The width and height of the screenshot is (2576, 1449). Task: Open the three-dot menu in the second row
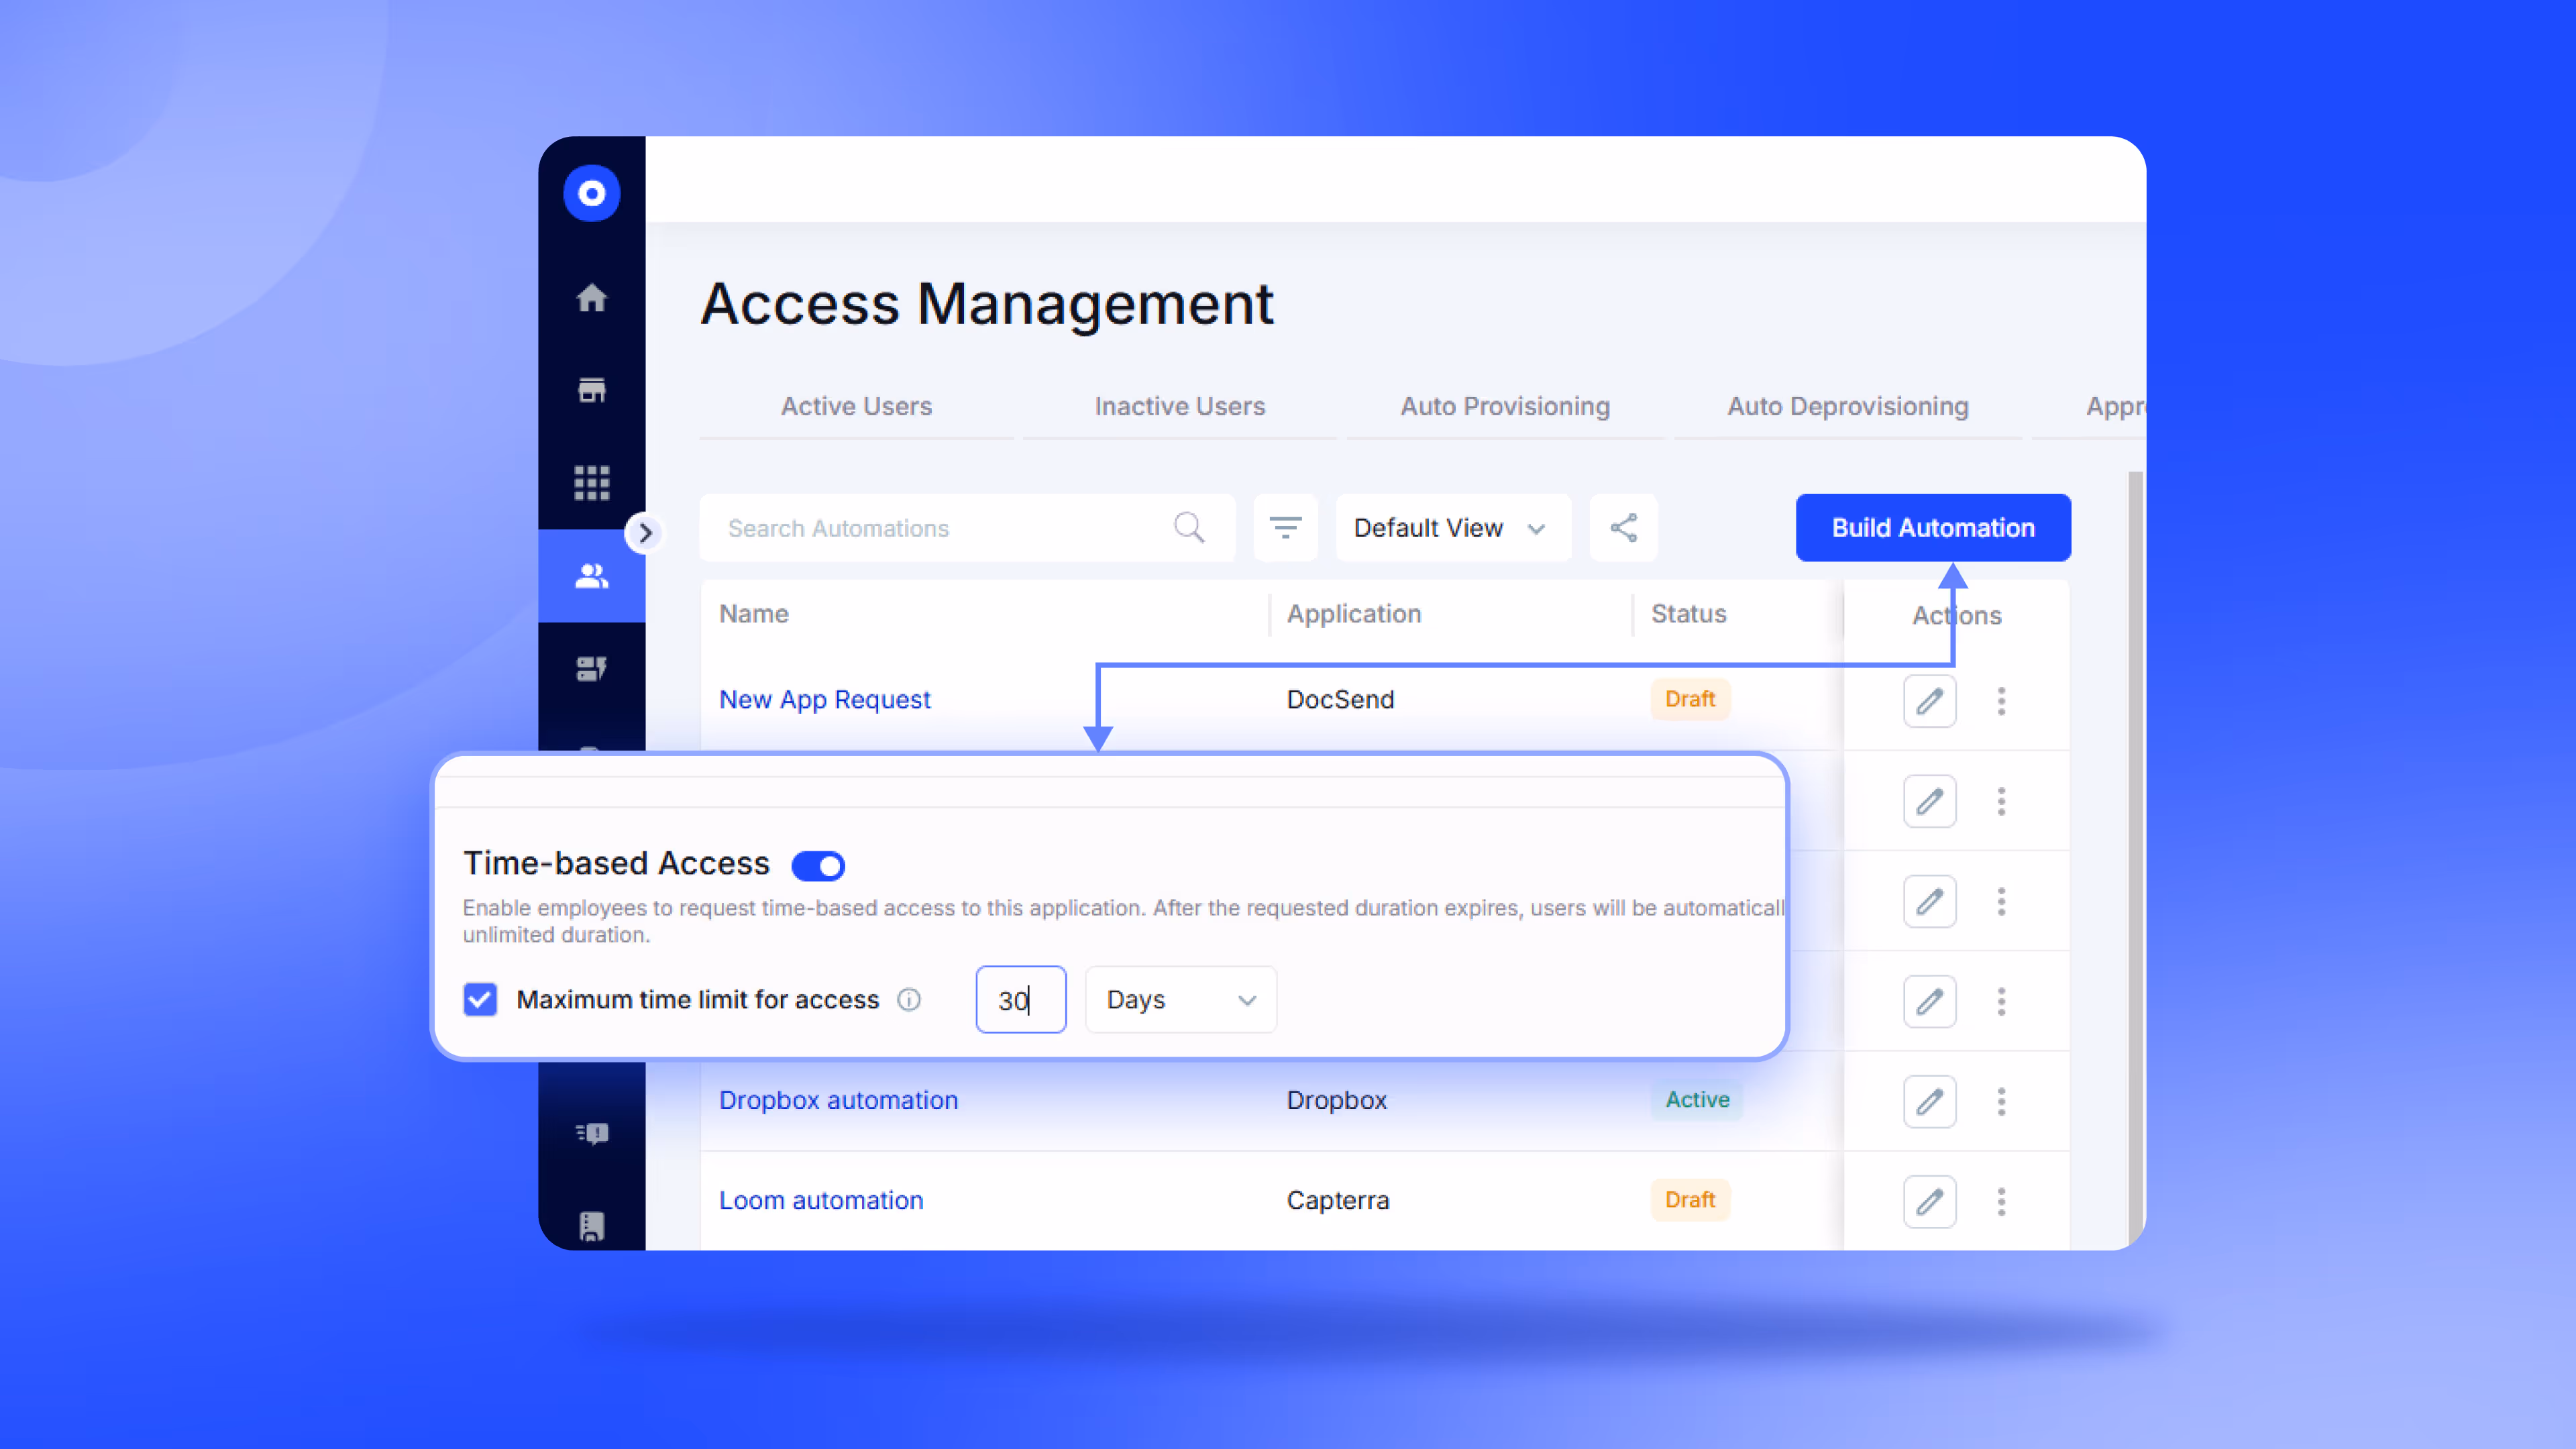[2001, 801]
